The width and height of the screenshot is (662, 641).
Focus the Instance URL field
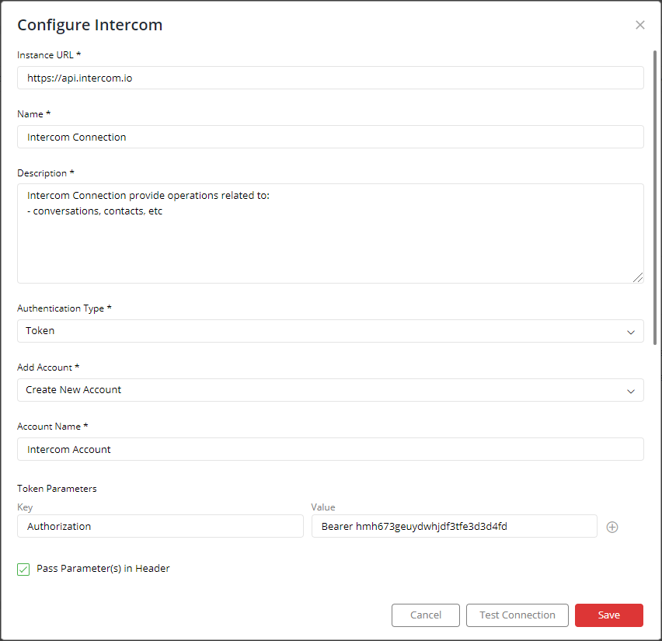click(x=330, y=78)
